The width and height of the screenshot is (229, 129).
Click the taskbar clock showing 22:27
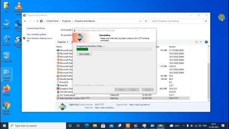[214, 126]
